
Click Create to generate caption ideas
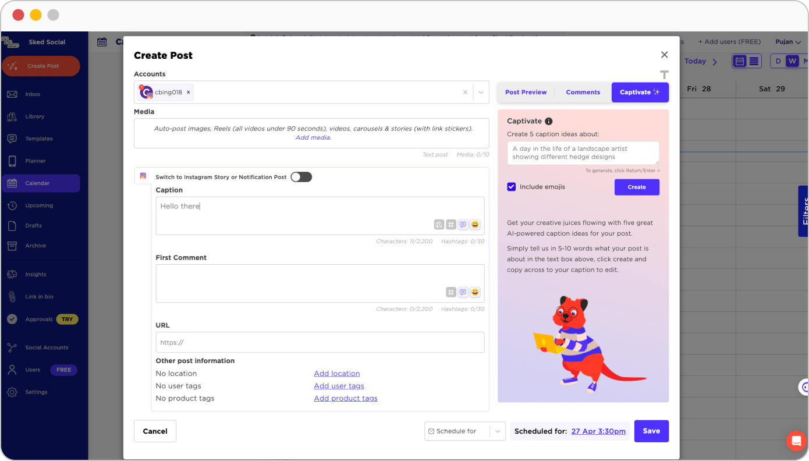pos(637,187)
